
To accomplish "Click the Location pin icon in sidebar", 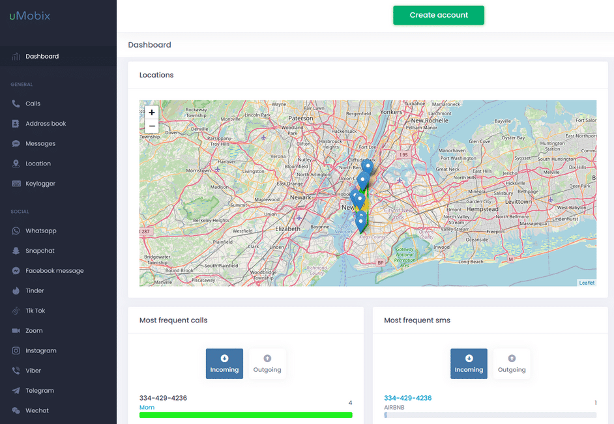I will pyautogui.click(x=16, y=163).
